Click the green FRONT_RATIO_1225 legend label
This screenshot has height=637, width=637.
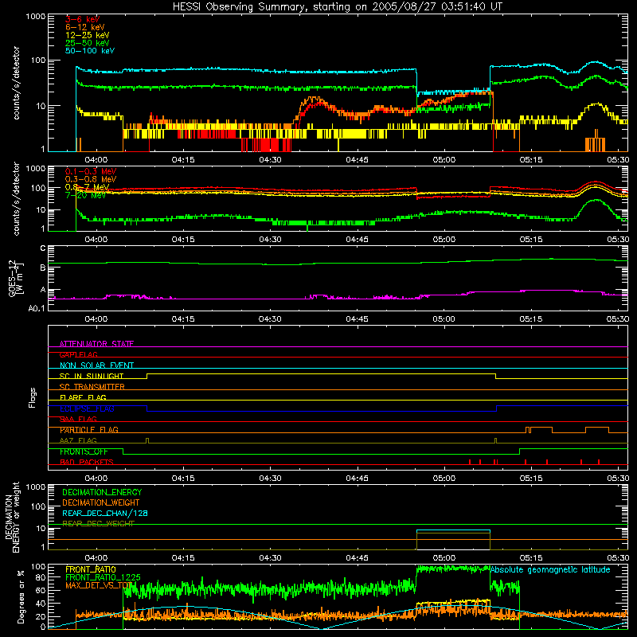coord(103,577)
